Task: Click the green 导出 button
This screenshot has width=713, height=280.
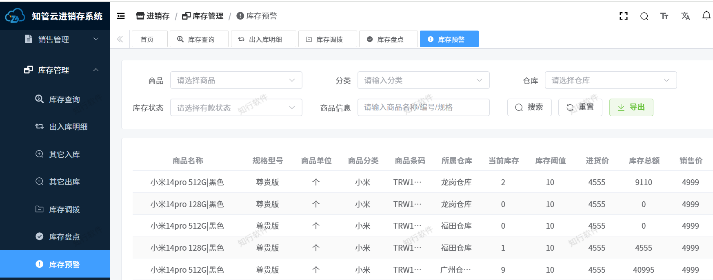Action: 631,107
